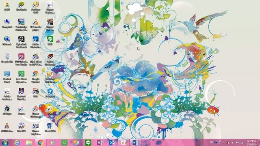The image size is (260, 146).
Task: Open Outlook from the taskbar
Action: (x=112, y=142)
